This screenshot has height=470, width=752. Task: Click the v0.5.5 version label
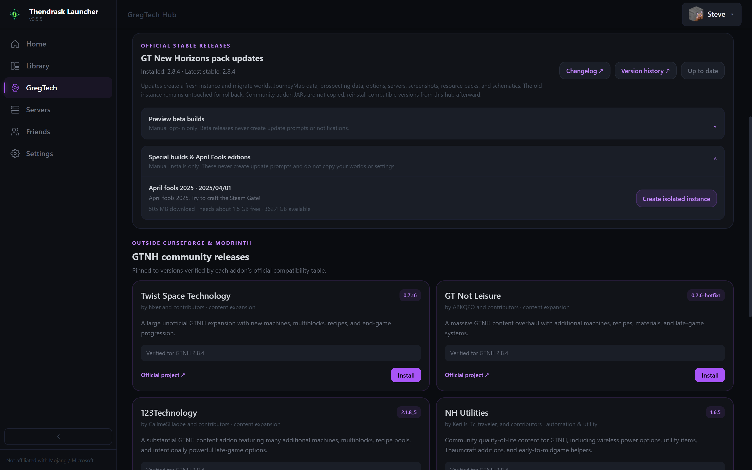(x=36, y=19)
